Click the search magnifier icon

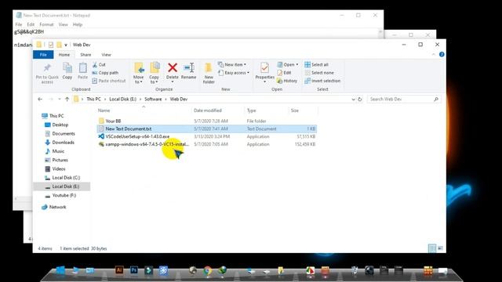[x=436, y=99]
